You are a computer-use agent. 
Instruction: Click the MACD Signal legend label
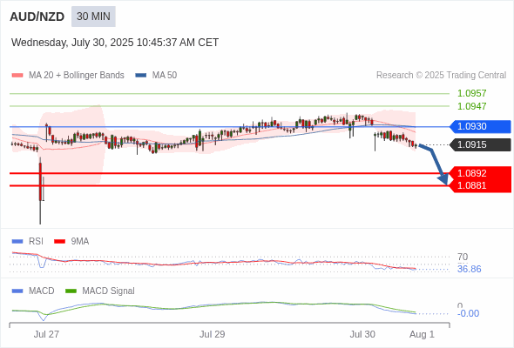click(108, 291)
